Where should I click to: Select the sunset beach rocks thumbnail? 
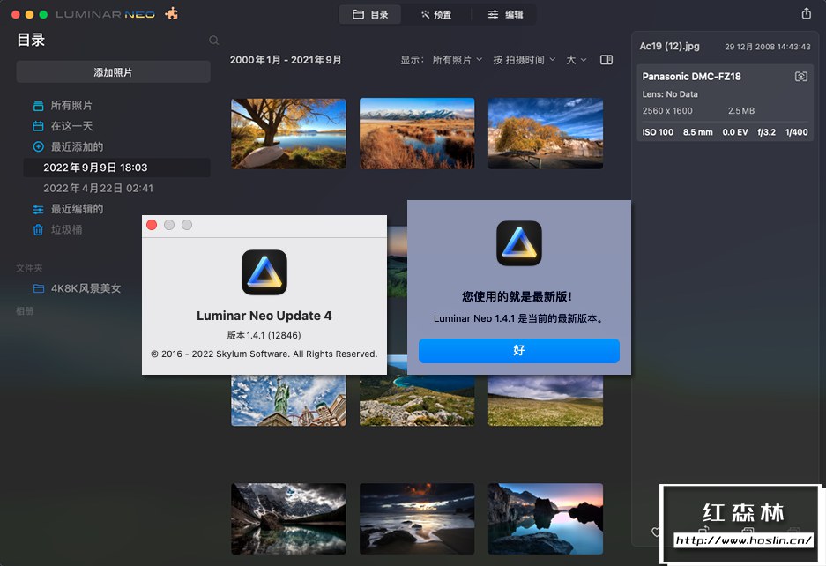coord(417,518)
